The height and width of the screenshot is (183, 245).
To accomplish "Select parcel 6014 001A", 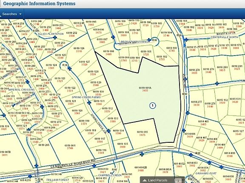I will click(x=165, y=171).
